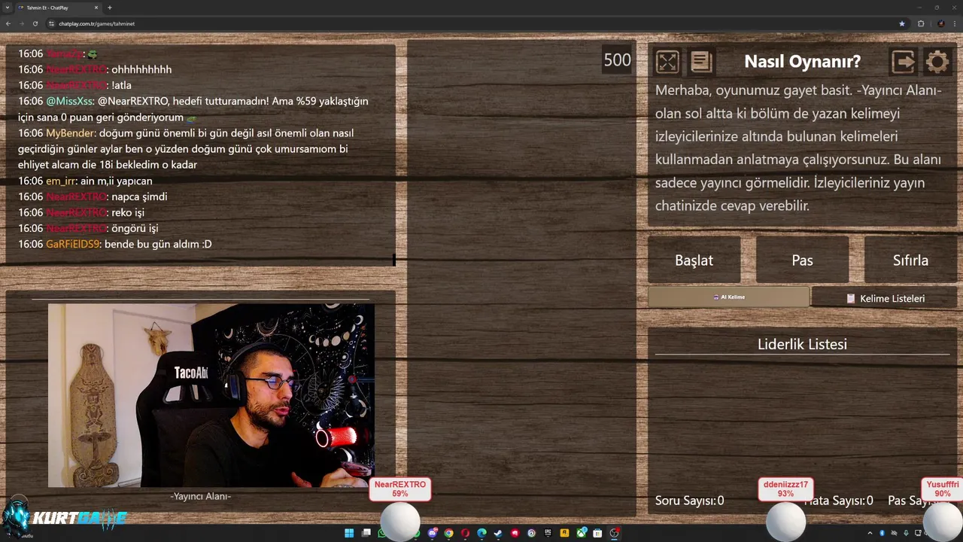Viewport: 963px width, 542px height.
Task: Start the game with Başlat
Action: pyautogui.click(x=694, y=260)
